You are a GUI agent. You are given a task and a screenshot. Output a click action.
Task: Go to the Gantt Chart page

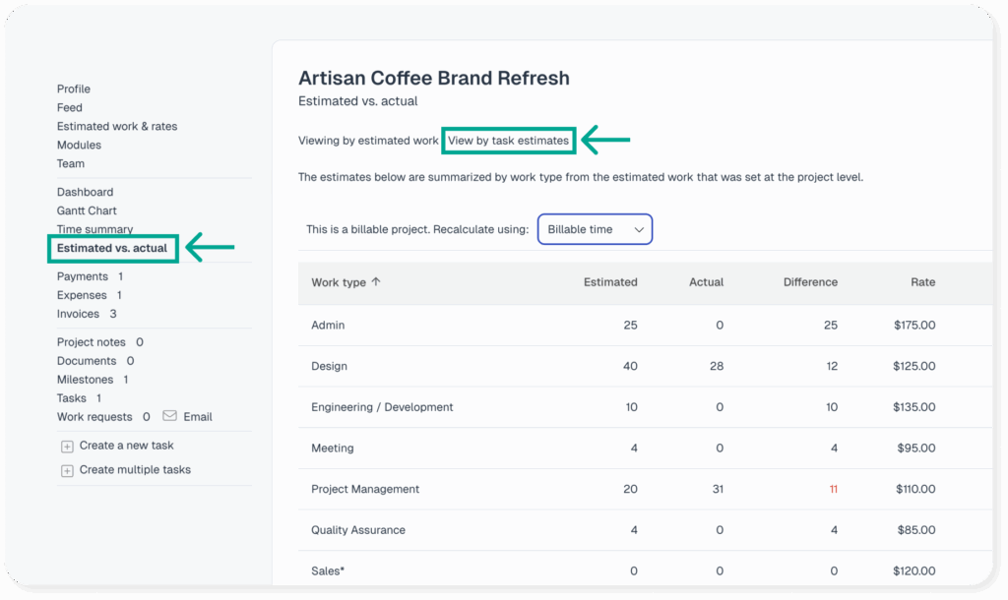coord(87,210)
